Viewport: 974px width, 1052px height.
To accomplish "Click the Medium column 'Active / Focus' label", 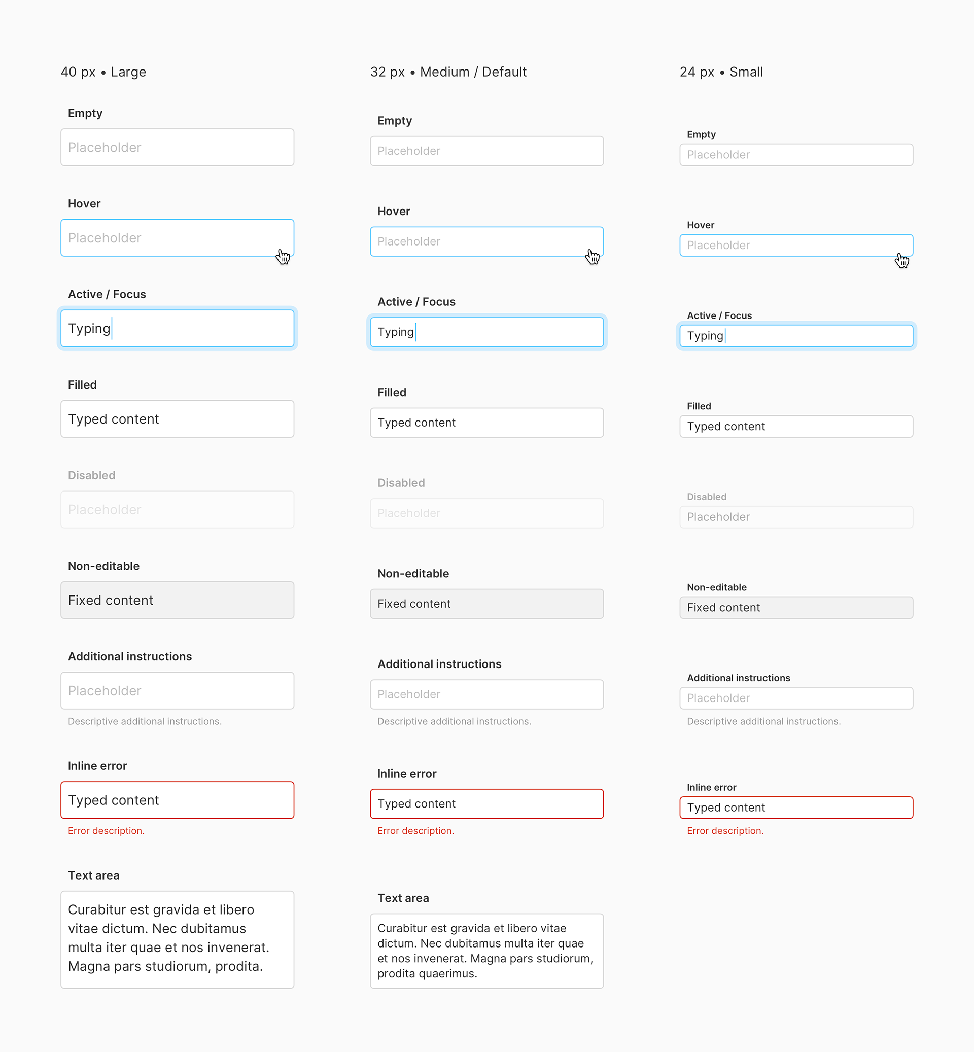I will point(416,302).
